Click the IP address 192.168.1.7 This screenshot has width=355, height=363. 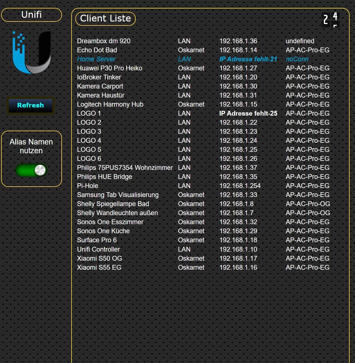tap(236, 213)
